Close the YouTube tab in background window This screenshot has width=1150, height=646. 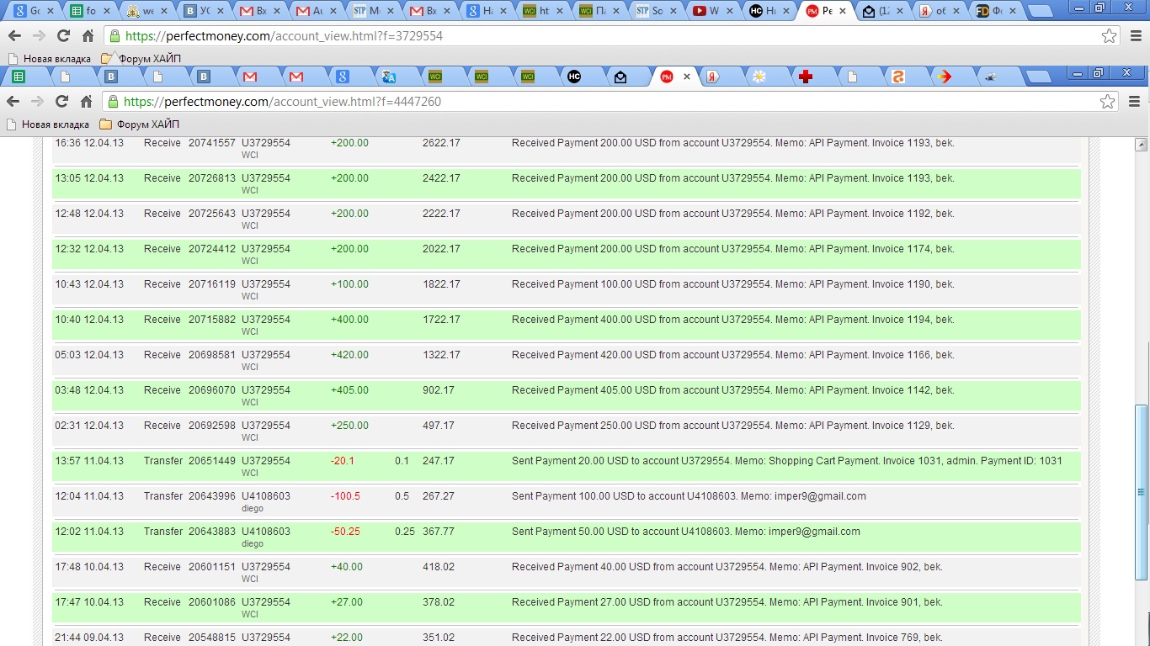[729, 12]
